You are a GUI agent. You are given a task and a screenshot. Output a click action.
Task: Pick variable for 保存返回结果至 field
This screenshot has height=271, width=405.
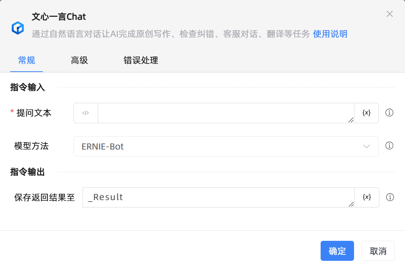point(367,197)
